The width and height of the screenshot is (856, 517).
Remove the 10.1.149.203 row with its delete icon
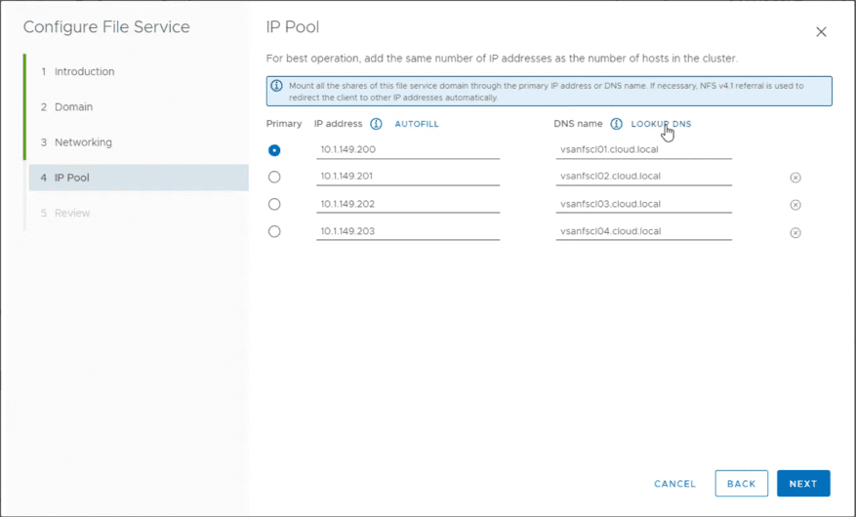(795, 233)
